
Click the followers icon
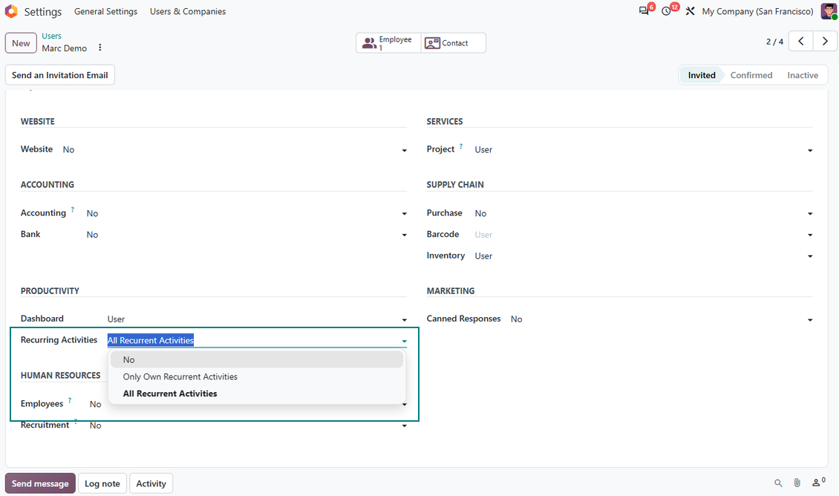(818, 483)
